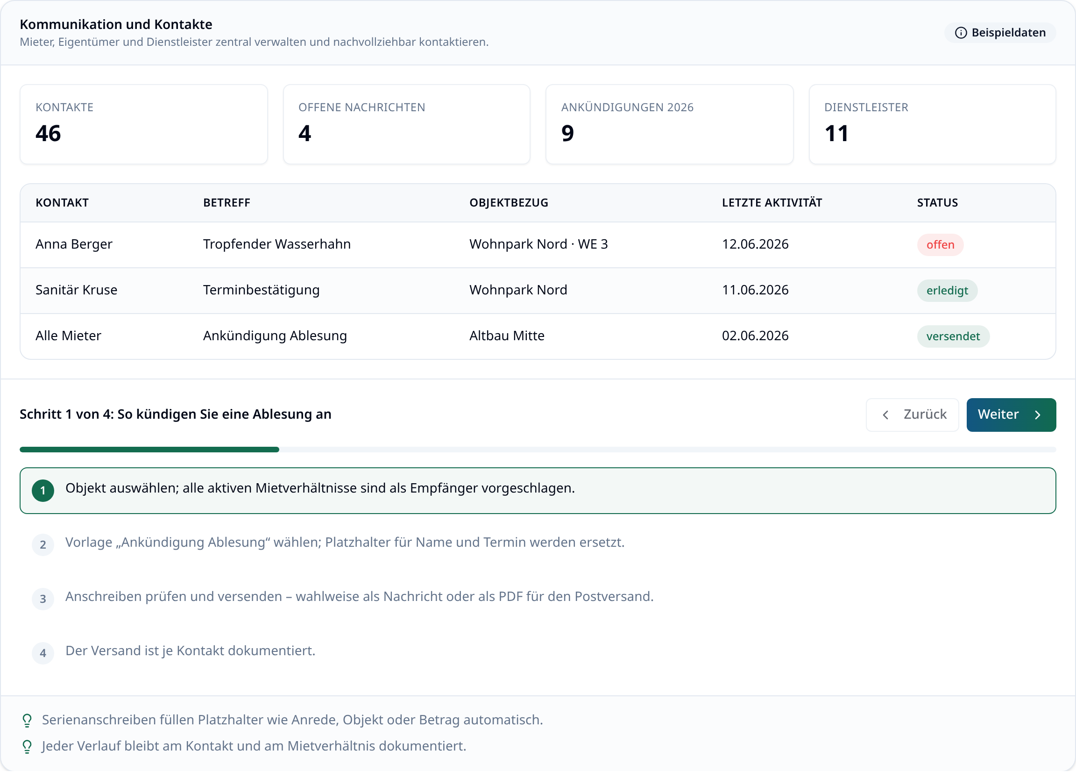Open the Dienstleister 11 card

coord(932,124)
